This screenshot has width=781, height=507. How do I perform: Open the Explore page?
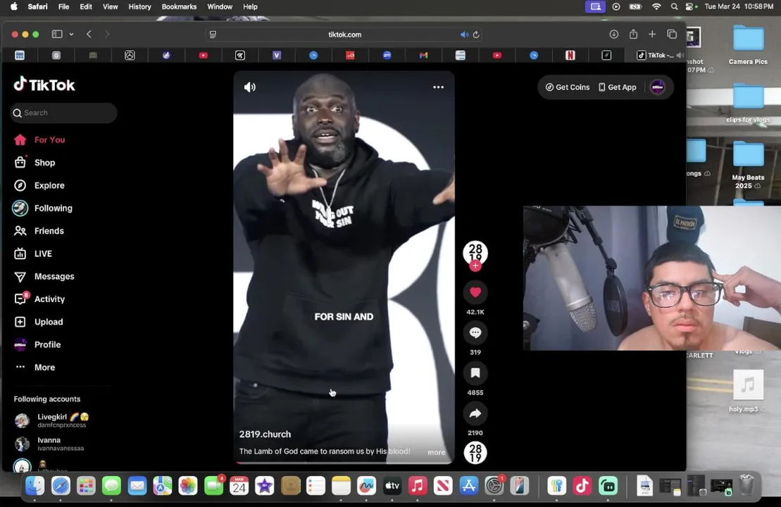pos(39,185)
